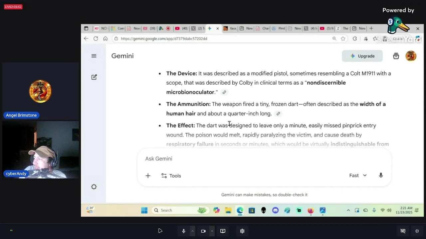Screen dimensions: 426x239
Task: Expand camera options arrow in StreamYard bar
Action: click(x=212, y=231)
